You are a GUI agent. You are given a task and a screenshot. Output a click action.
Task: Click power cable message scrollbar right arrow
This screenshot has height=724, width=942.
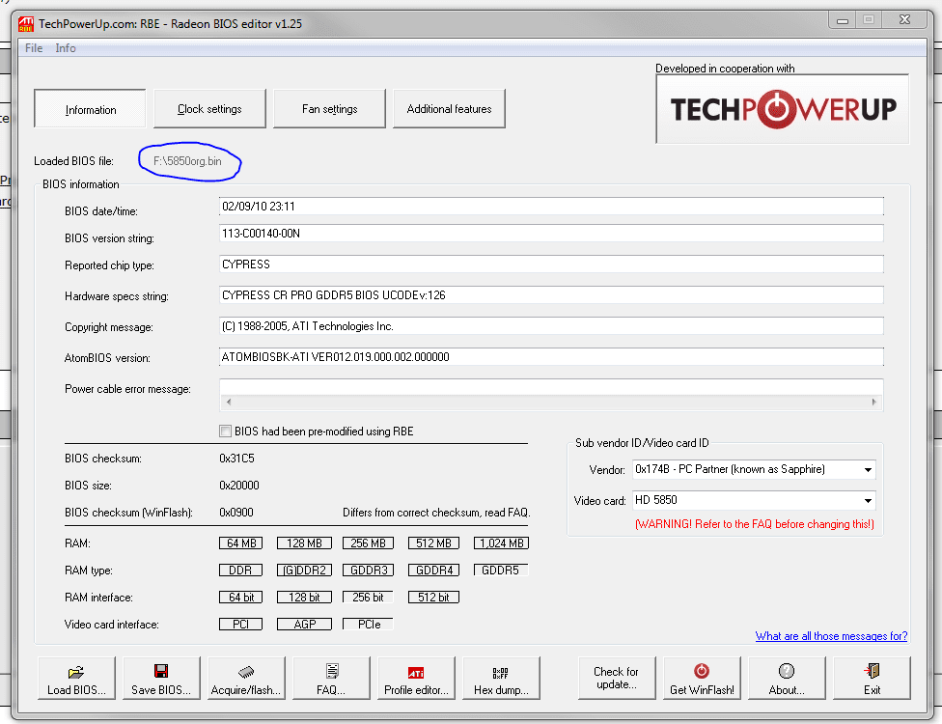pos(874,402)
